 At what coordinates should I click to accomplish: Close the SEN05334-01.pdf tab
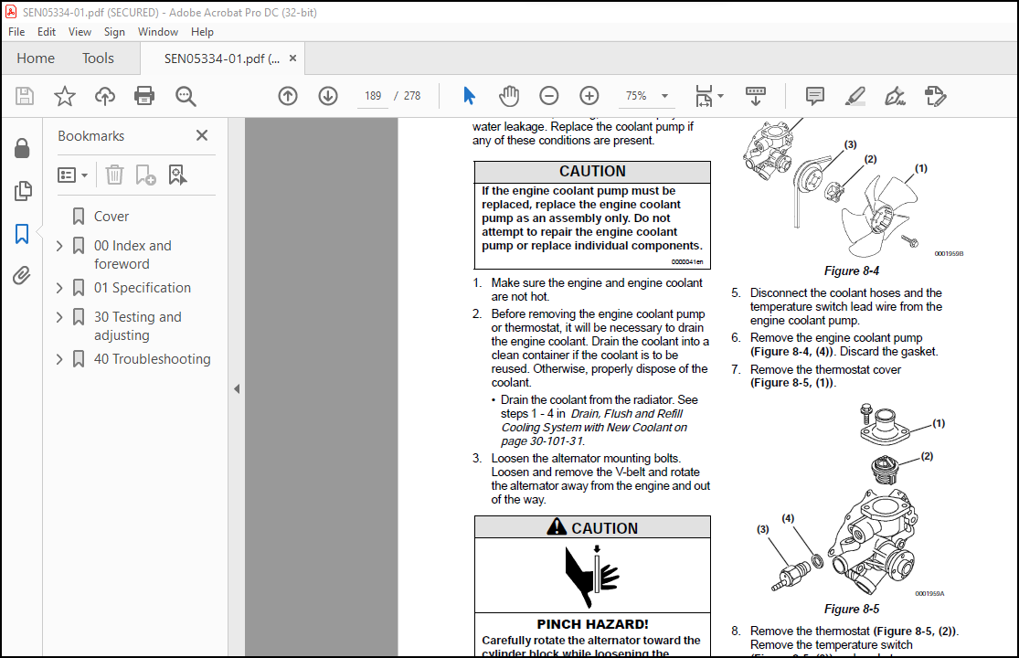click(293, 58)
